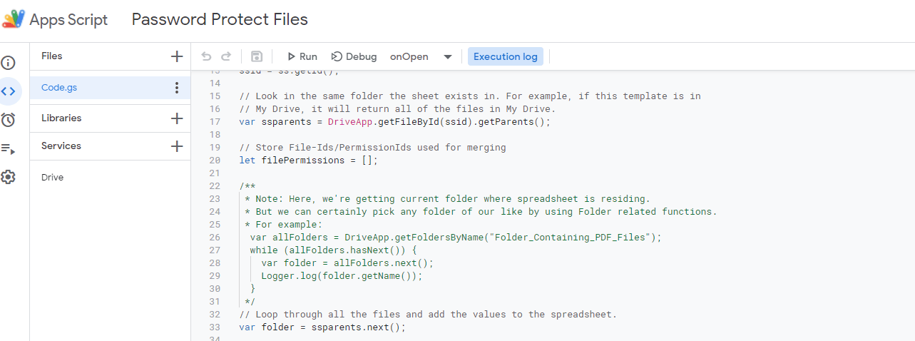Open Code.gs three-dot options menu
The height and width of the screenshot is (341, 915).
[x=177, y=88]
